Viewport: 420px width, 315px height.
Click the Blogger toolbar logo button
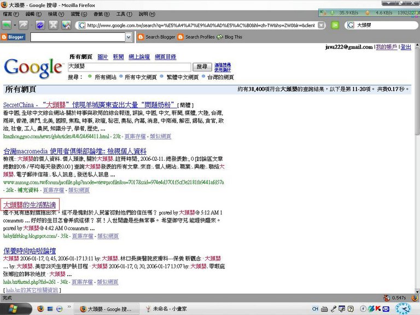click(13, 37)
